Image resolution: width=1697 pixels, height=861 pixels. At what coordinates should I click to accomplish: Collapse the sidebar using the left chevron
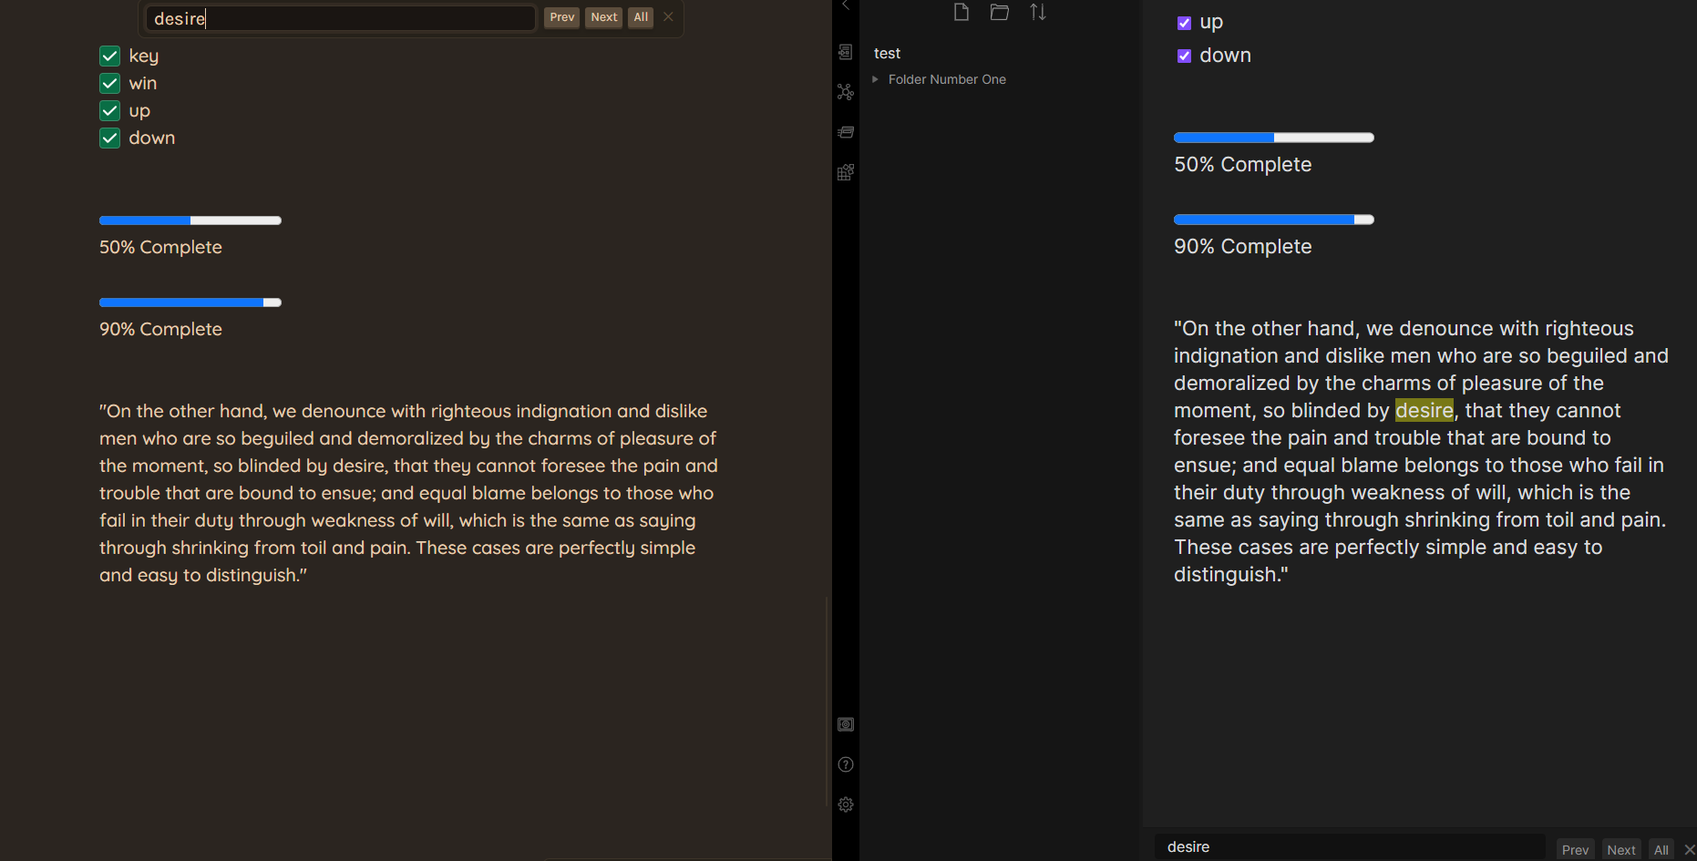(845, 5)
